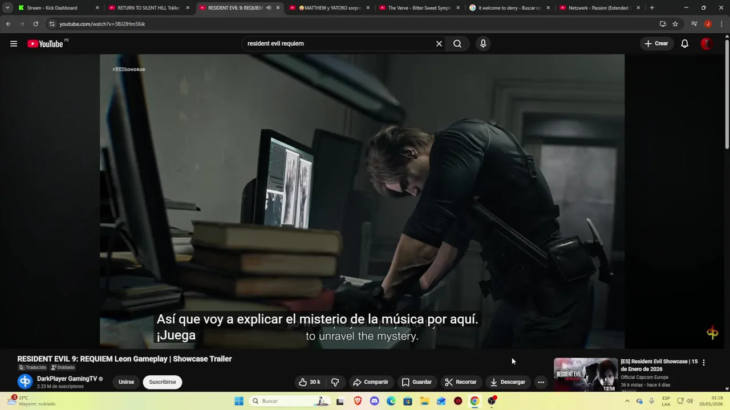
Task: Open ES Resident Evil Showcase title link
Action: tap(659, 365)
